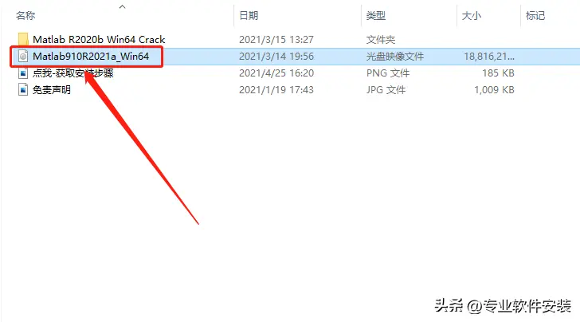Image resolution: width=580 pixels, height=322 pixels.
Task: Select the Matlab R2020b Win64 Crack folder icon
Action: (23, 39)
